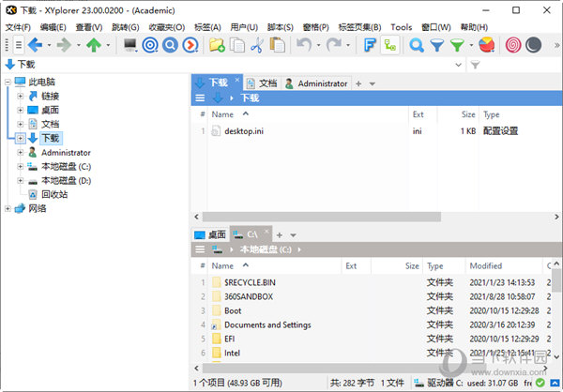Expand the 桌面 tree node

tap(21, 110)
